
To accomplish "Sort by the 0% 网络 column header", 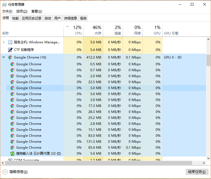I will 133,31.
